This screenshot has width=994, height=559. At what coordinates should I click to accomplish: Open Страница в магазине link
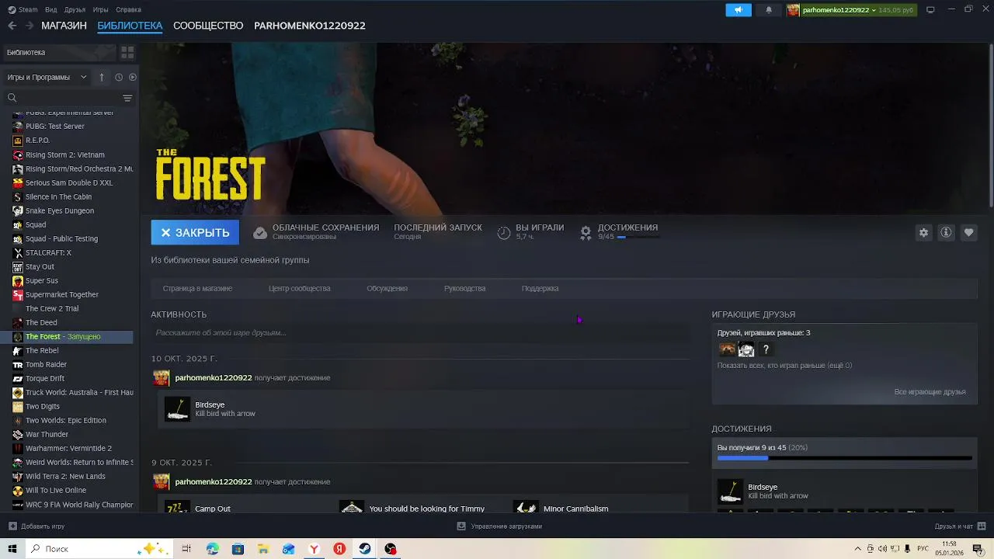point(197,288)
